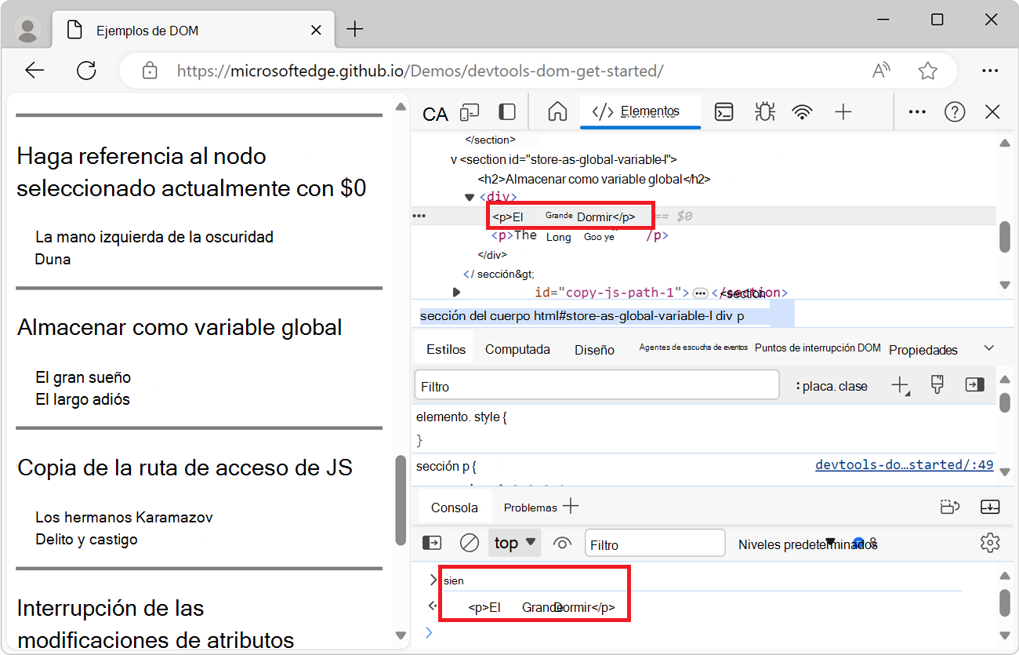Click the El gran sueño page text

pos(83,377)
